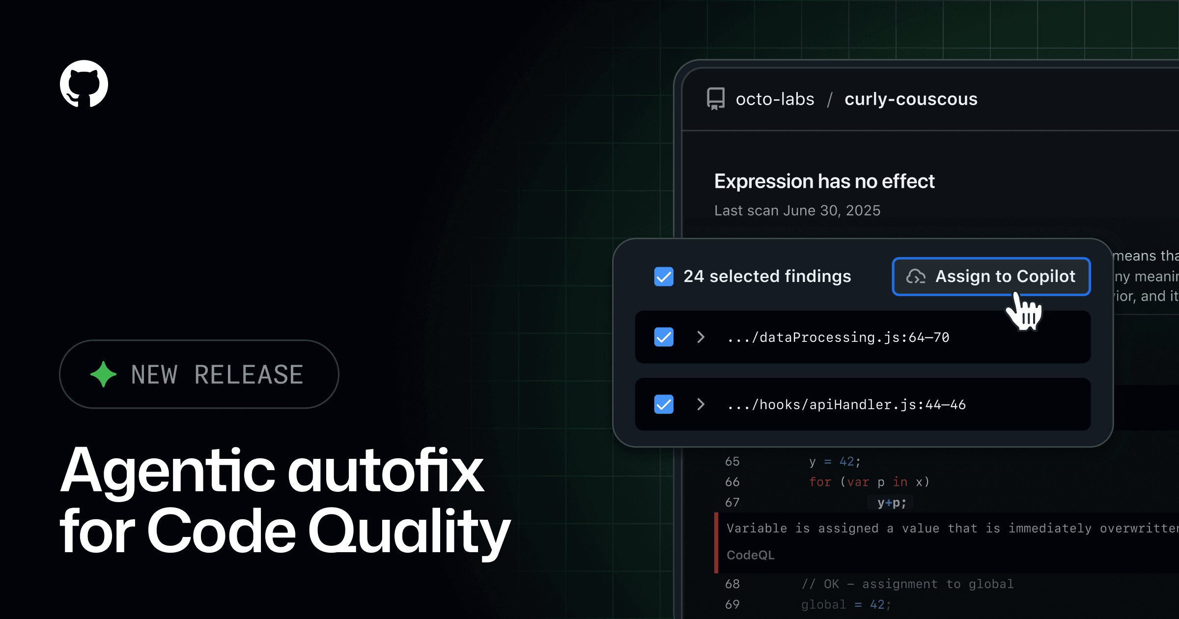Click code line number 65

(732, 462)
